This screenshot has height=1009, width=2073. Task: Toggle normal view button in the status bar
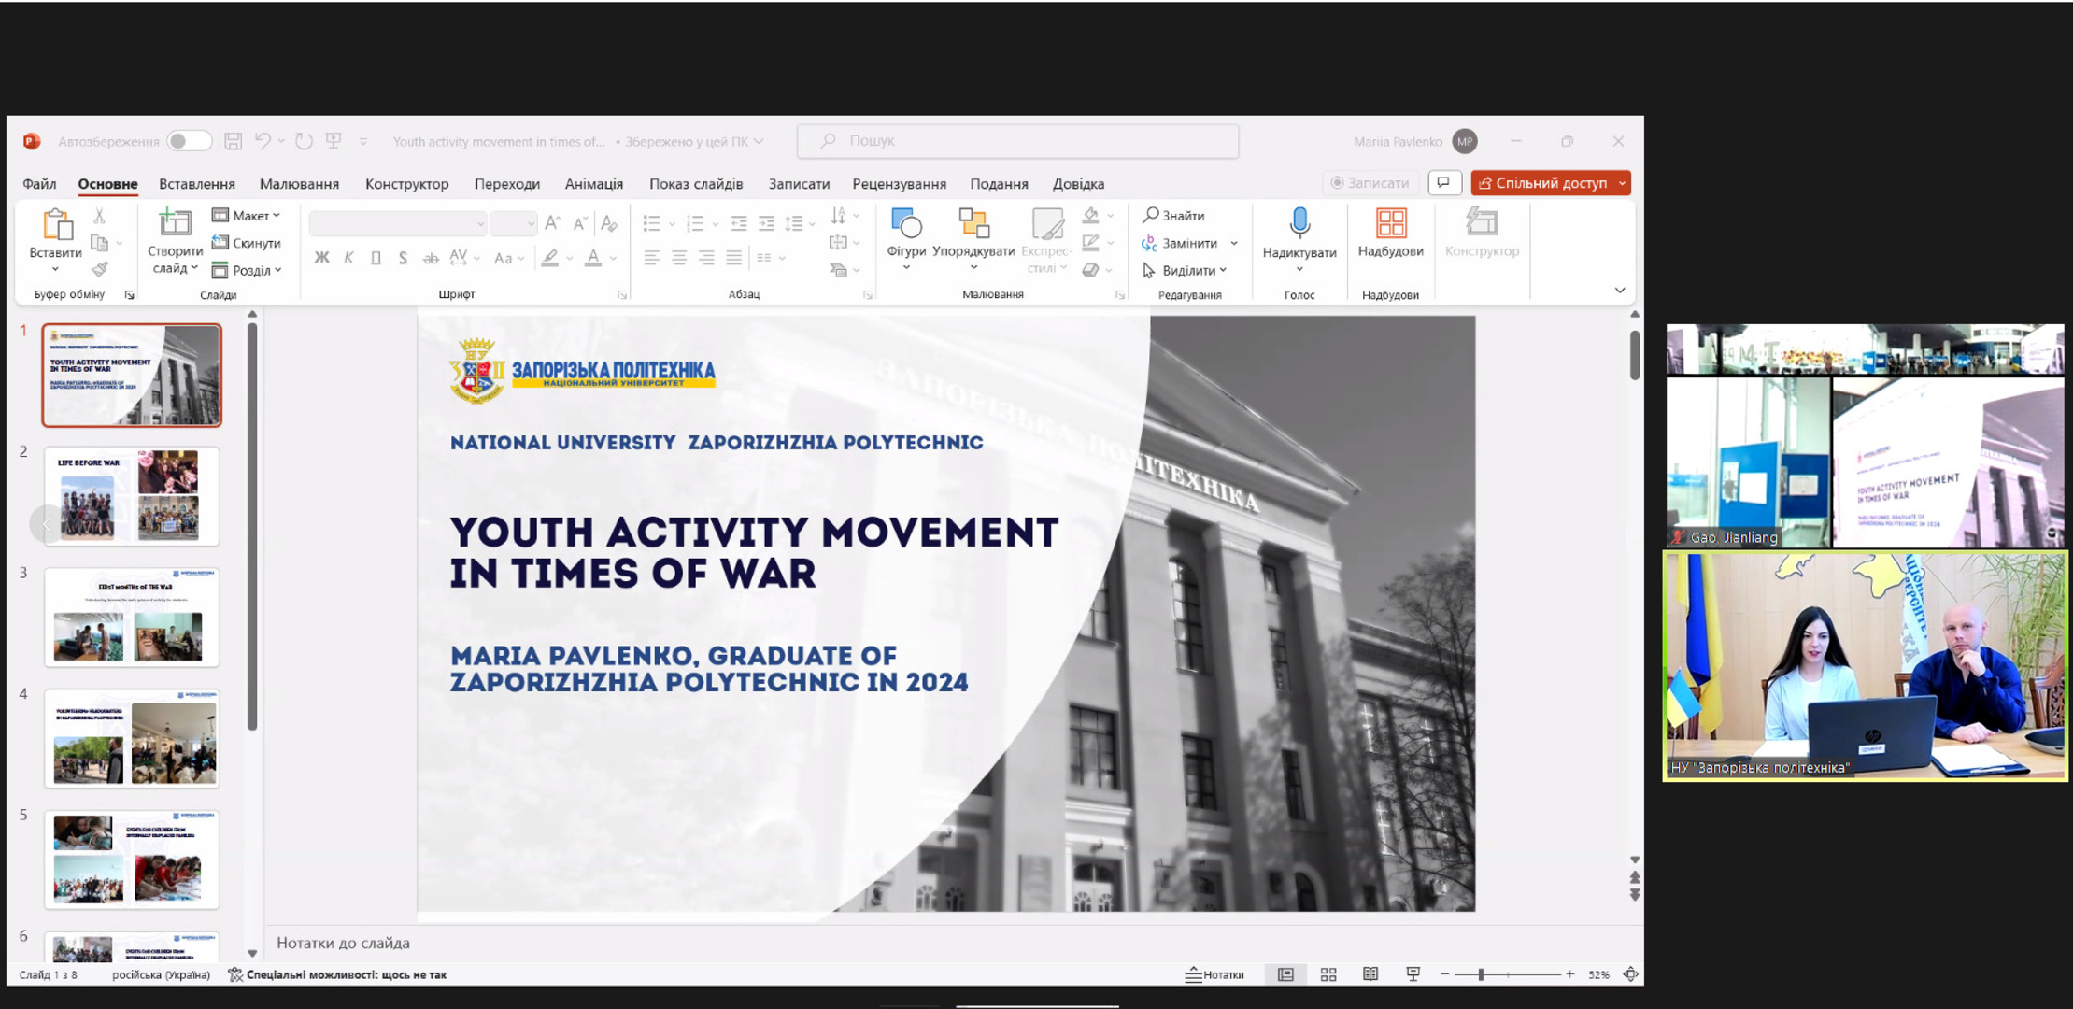point(1285,974)
